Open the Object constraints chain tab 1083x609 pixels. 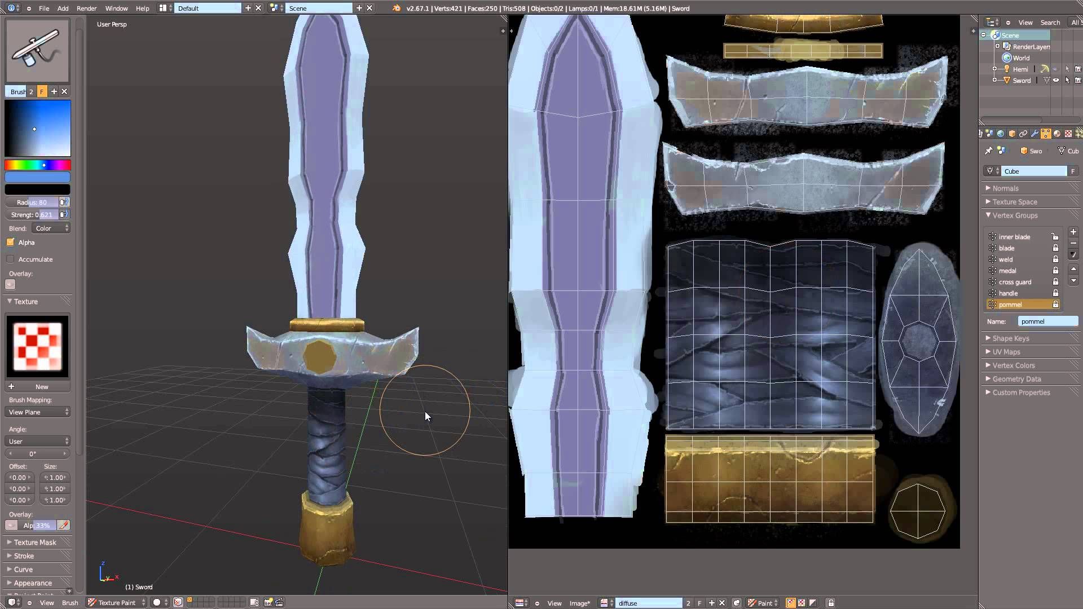pos(1023,134)
